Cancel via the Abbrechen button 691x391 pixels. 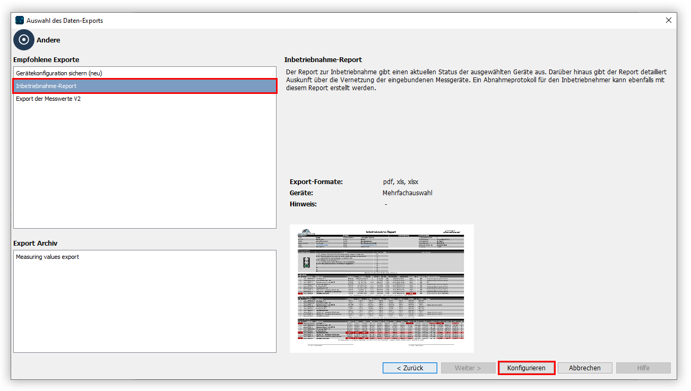click(x=585, y=368)
